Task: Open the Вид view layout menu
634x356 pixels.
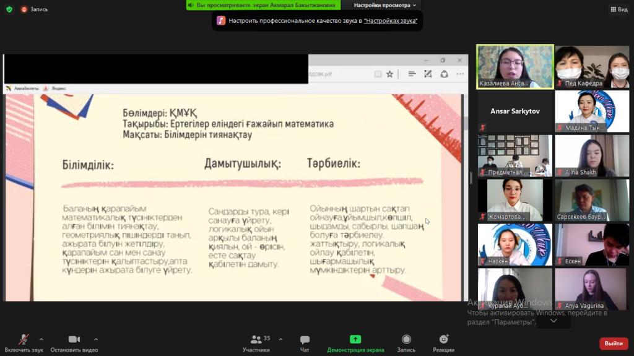Action: pos(619,9)
